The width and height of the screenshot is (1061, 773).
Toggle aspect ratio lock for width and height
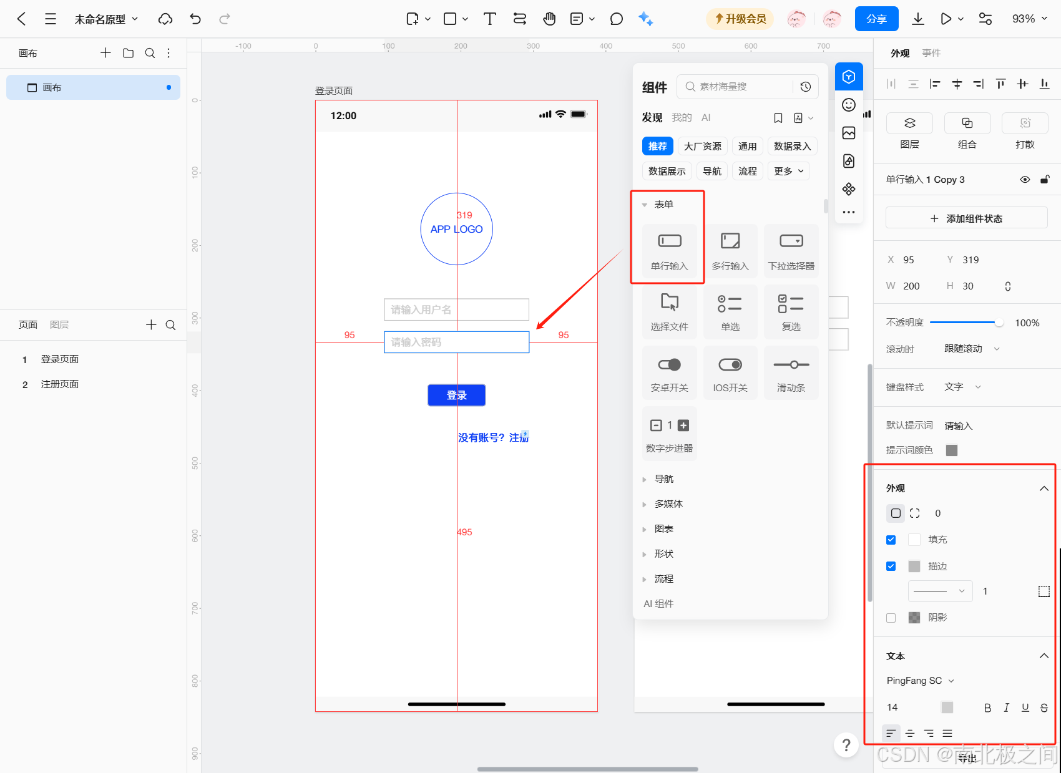point(1008,286)
